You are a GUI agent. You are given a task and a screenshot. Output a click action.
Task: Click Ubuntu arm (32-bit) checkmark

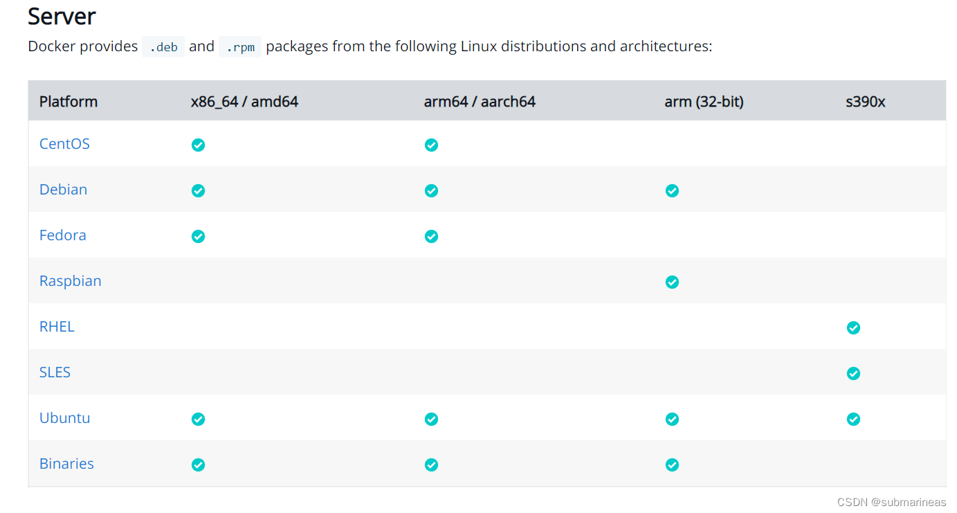coord(672,419)
